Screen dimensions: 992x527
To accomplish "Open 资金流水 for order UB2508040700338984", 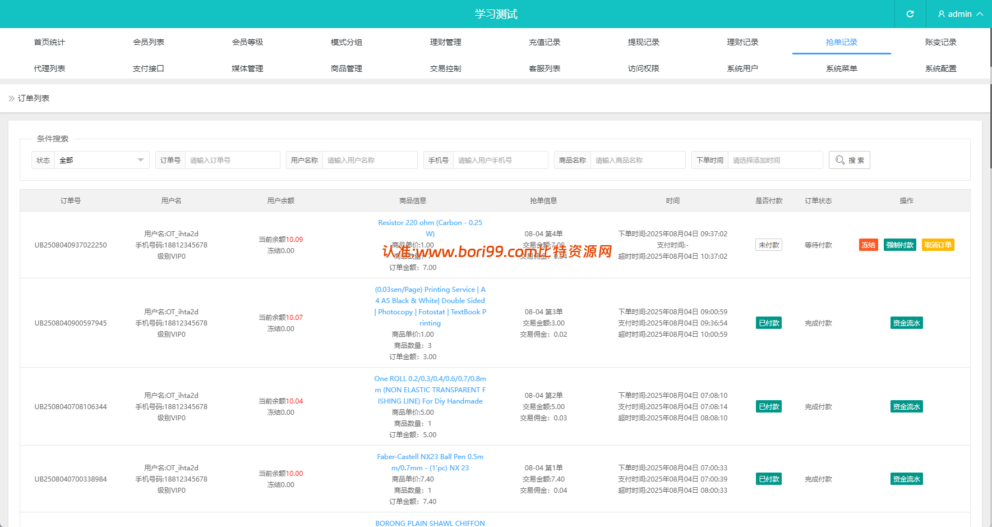I will coord(907,479).
